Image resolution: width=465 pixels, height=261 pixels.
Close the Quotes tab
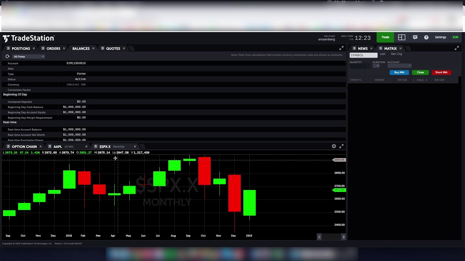124,48
